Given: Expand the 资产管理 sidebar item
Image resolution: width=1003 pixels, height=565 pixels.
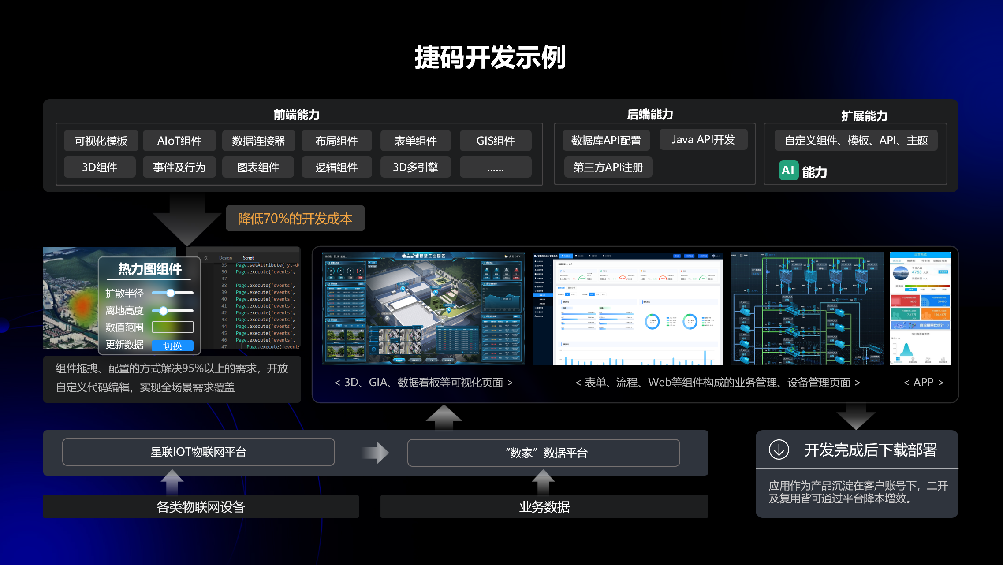Looking at the screenshot, I should [x=539, y=266].
